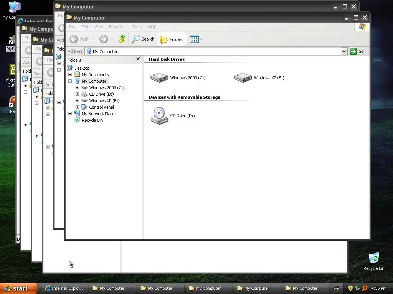Expand Windows 2000 (C:) tree node
This screenshot has height=294, width=393.
tap(78, 88)
